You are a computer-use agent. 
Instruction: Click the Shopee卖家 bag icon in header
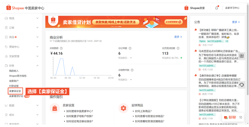point(186,8)
